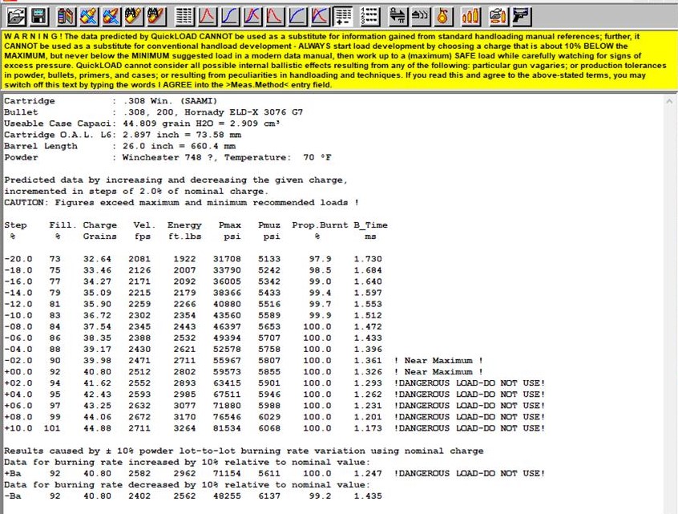
Task: Click the first combined red-blue curve icon
Action: pyautogui.click(x=252, y=14)
